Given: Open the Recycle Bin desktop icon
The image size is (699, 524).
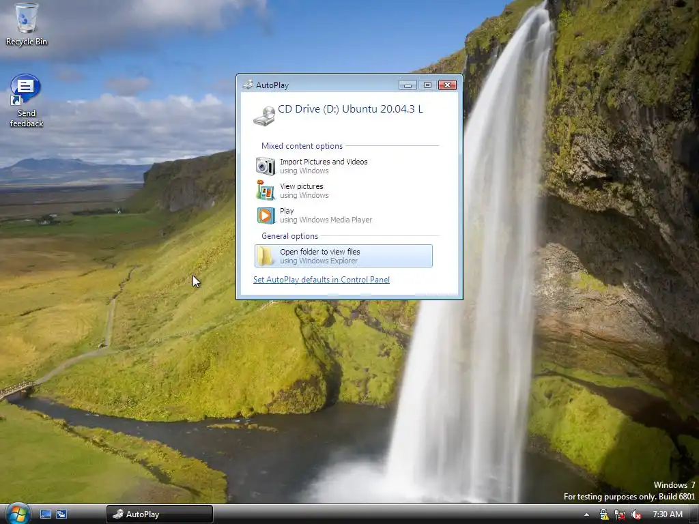Looking at the screenshot, I should [26, 25].
